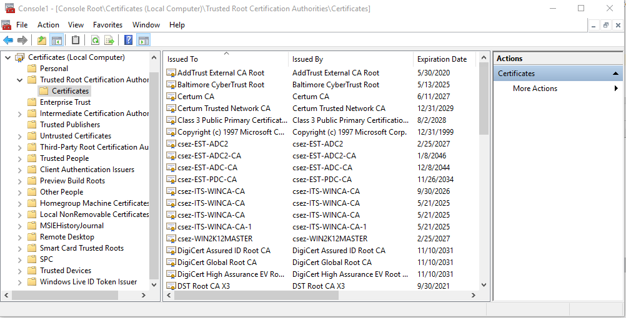
Task: Click the clipboard Paste toolbar icon
Action: (x=76, y=41)
